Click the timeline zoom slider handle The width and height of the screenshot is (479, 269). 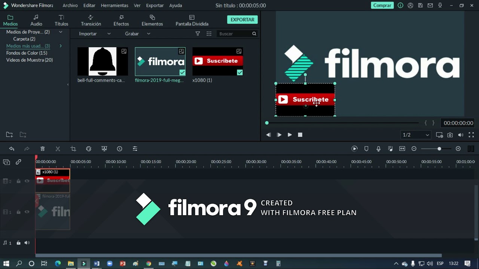click(439, 149)
